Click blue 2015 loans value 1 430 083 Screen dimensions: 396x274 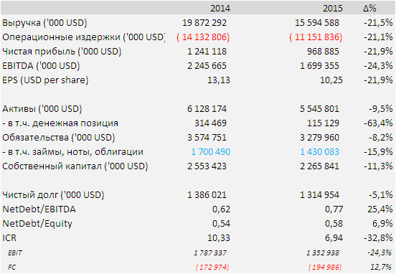[319, 152]
